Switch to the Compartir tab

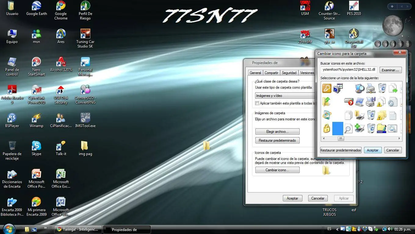point(271,73)
